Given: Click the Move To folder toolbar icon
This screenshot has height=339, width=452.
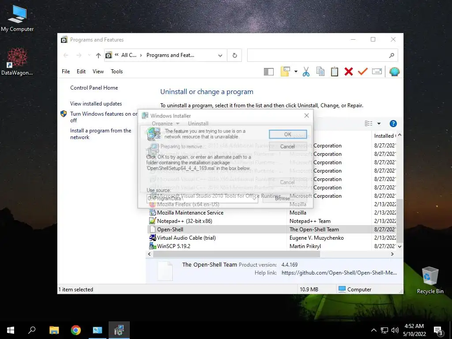Looking at the screenshot, I should 285,72.
